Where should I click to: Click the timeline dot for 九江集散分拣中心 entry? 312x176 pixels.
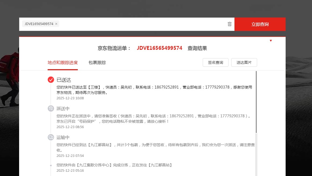point(51,165)
